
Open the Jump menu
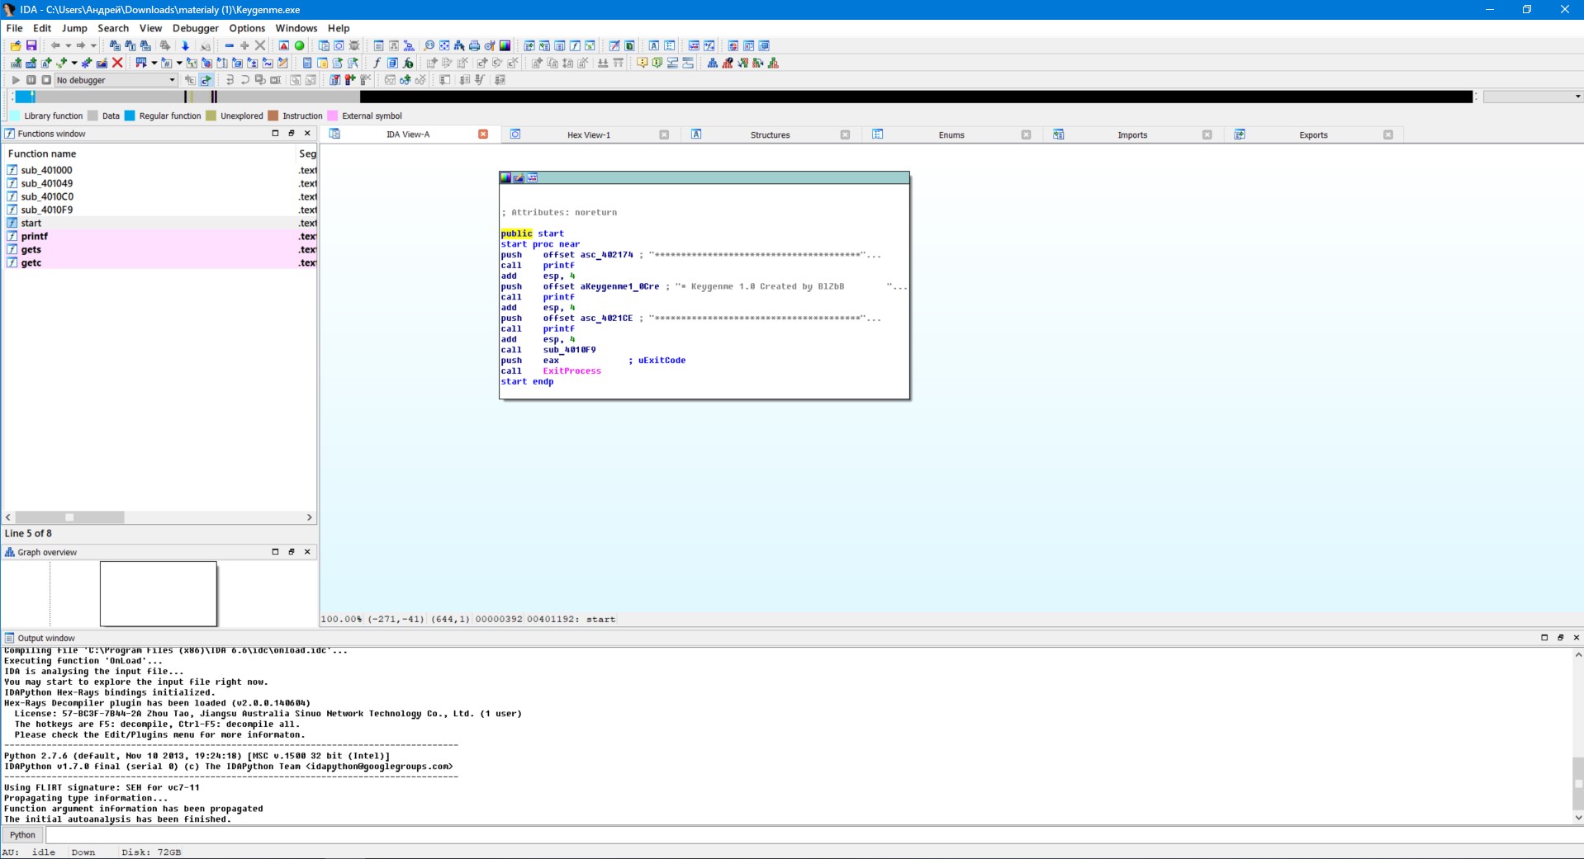[x=74, y=28]
